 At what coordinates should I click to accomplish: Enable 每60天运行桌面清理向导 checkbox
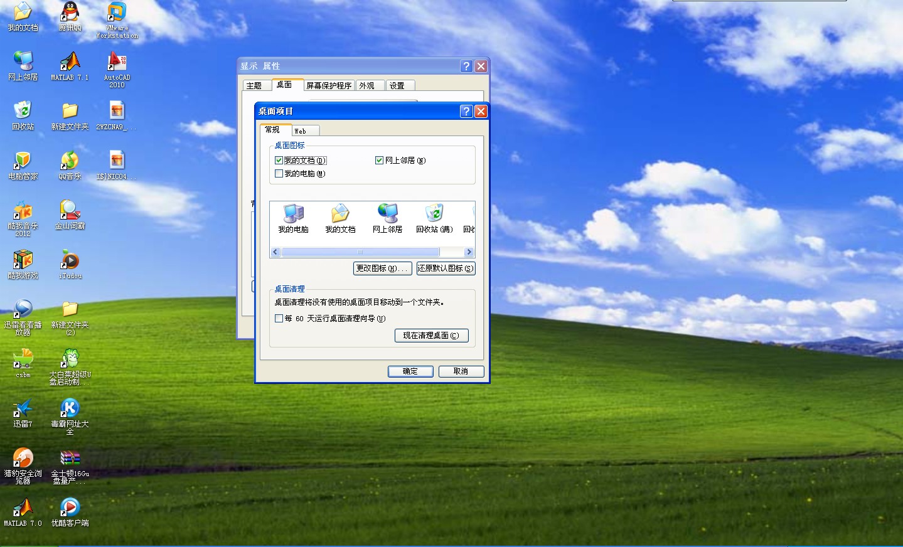point(279,319)
